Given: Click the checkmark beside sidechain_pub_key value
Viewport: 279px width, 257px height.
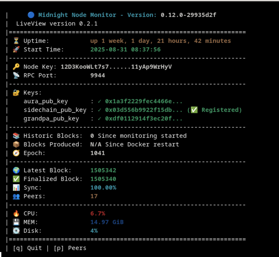Looking at the screenshot, I should click(99, 110).
